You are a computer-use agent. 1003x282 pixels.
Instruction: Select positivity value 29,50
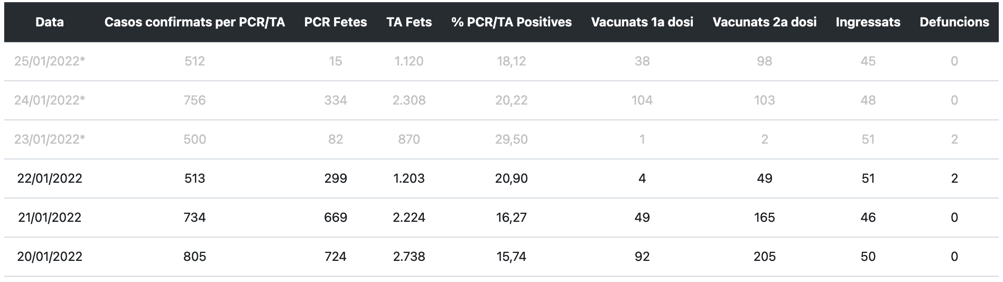[x=512, y=139]
